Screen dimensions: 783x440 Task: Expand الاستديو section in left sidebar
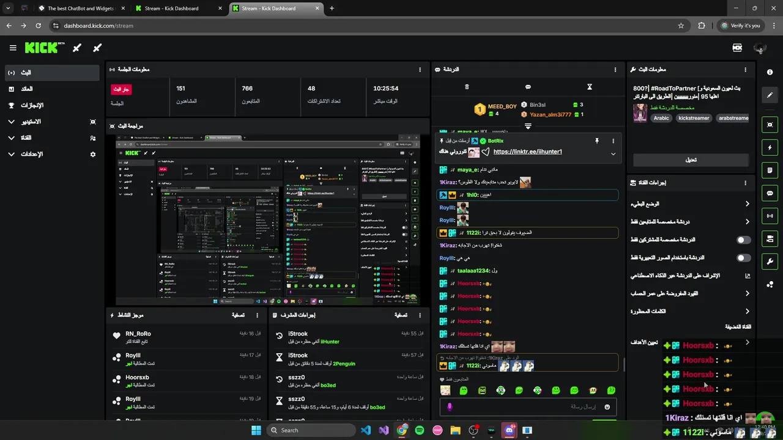pyautogui.click(x=11, y=122)
